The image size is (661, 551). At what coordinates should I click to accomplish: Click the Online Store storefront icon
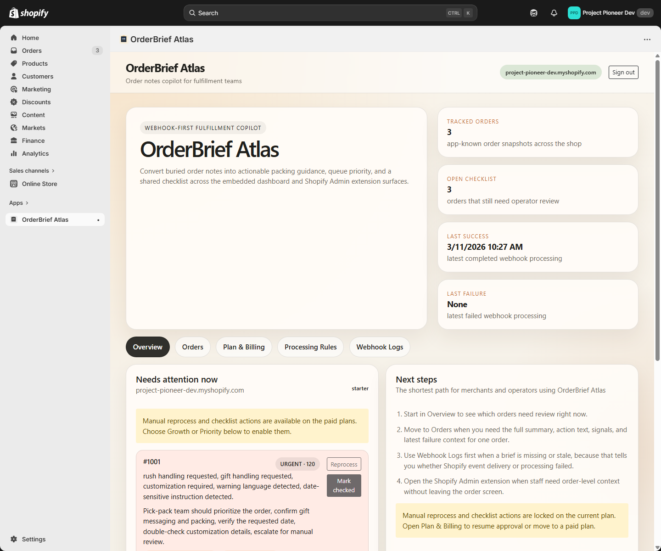[14, 184]
